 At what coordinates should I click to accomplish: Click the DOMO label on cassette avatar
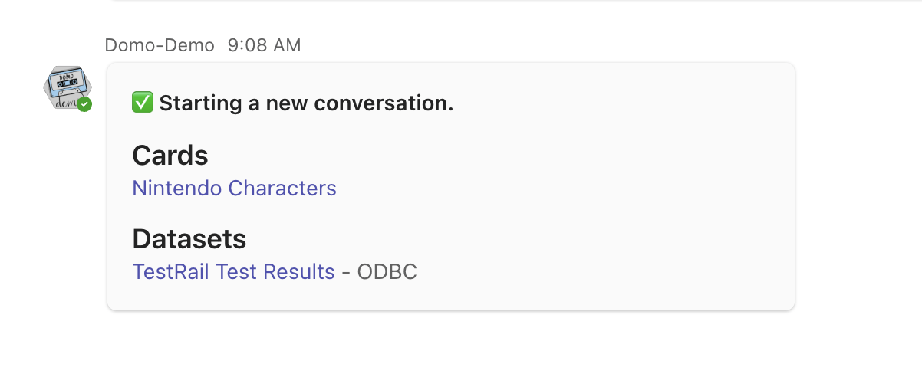pos(66,77)
